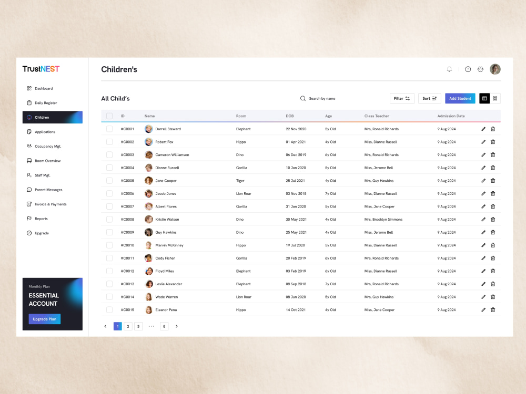
Task: Click the delete icon for Jane Cooper
Action: pos(493,180)
